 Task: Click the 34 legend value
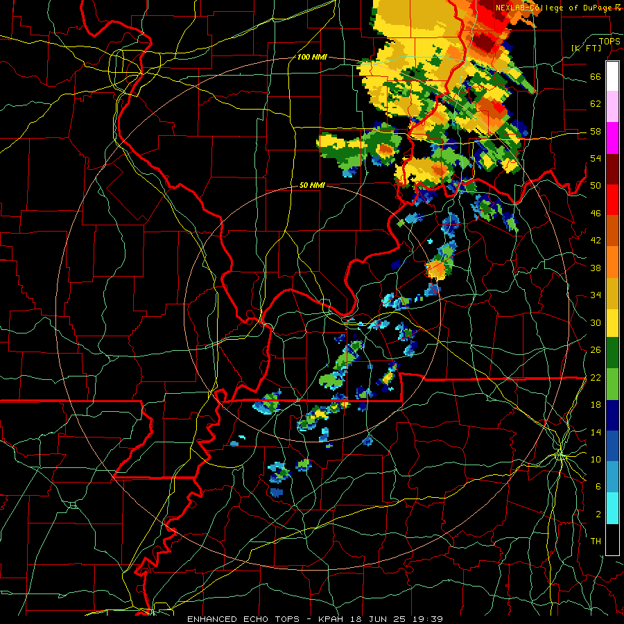[x=596, y=295]
